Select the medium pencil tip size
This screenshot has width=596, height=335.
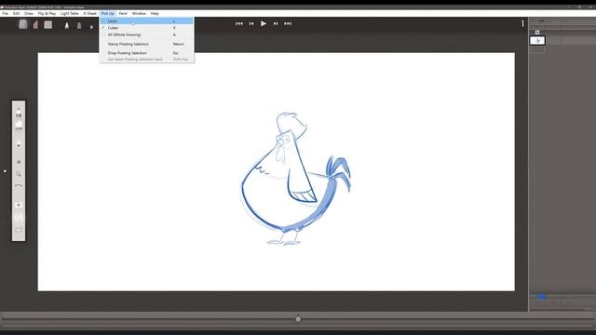[x=79, y=26]
